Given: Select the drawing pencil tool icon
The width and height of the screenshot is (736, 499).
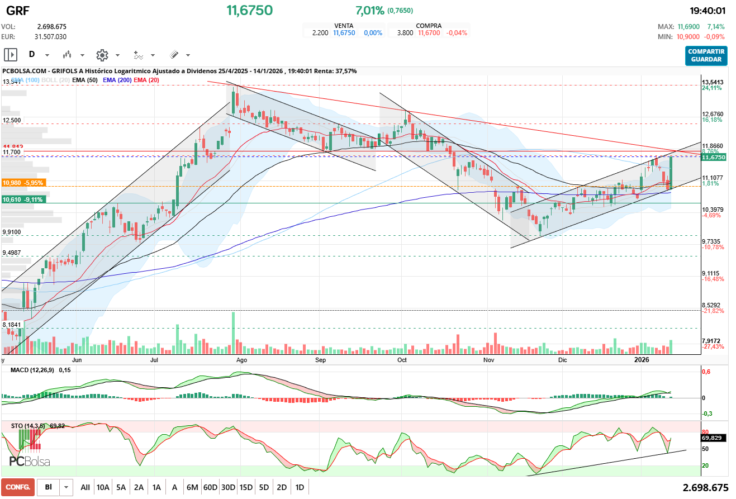Looking at the screenshot, I should [x=174, y=55].
